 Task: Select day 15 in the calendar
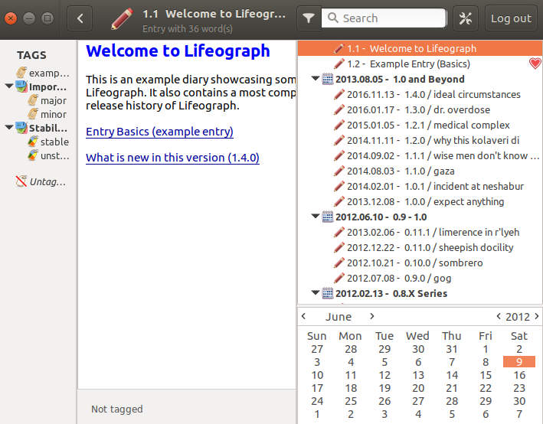[x=486, y=375]
